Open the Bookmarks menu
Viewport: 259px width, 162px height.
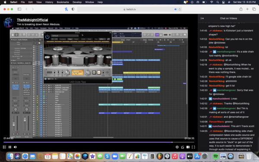(63, 2)
